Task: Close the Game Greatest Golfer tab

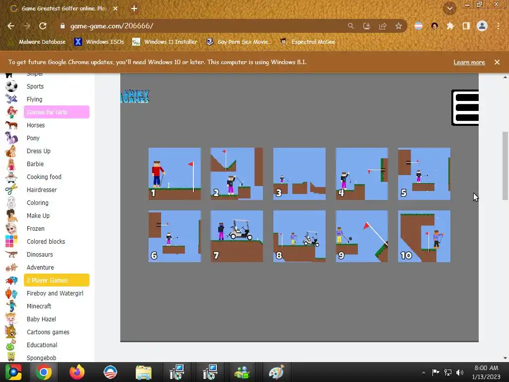Action: coord(115,8)
